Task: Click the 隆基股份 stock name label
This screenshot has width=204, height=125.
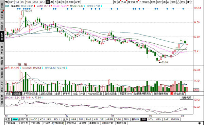Action: click(x=16, y=6)
